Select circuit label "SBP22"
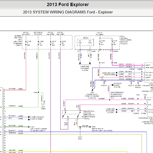Image resolution: width=153 pixels, height=153 pixels. [x=121, y=76]
